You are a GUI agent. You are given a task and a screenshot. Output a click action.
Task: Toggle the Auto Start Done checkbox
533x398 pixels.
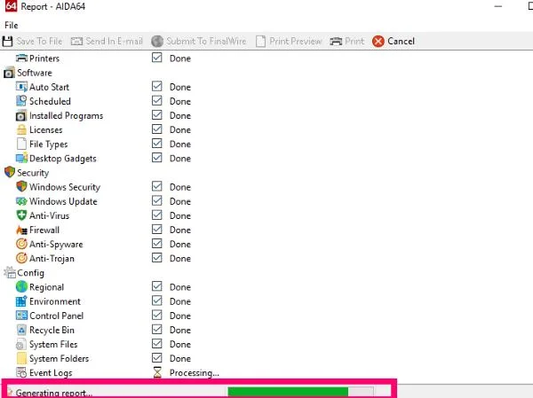coord(157,86)
